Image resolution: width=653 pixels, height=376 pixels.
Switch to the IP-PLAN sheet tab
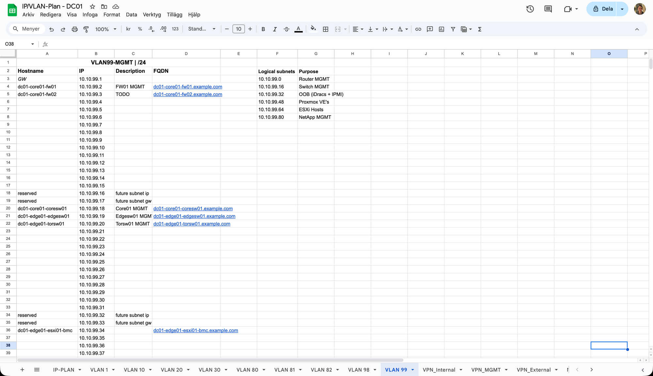[64, 370]
